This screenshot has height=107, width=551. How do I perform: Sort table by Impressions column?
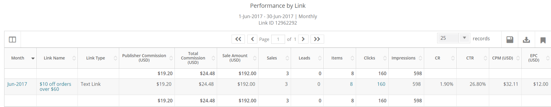pyautogui.click(x=420, y=58)
